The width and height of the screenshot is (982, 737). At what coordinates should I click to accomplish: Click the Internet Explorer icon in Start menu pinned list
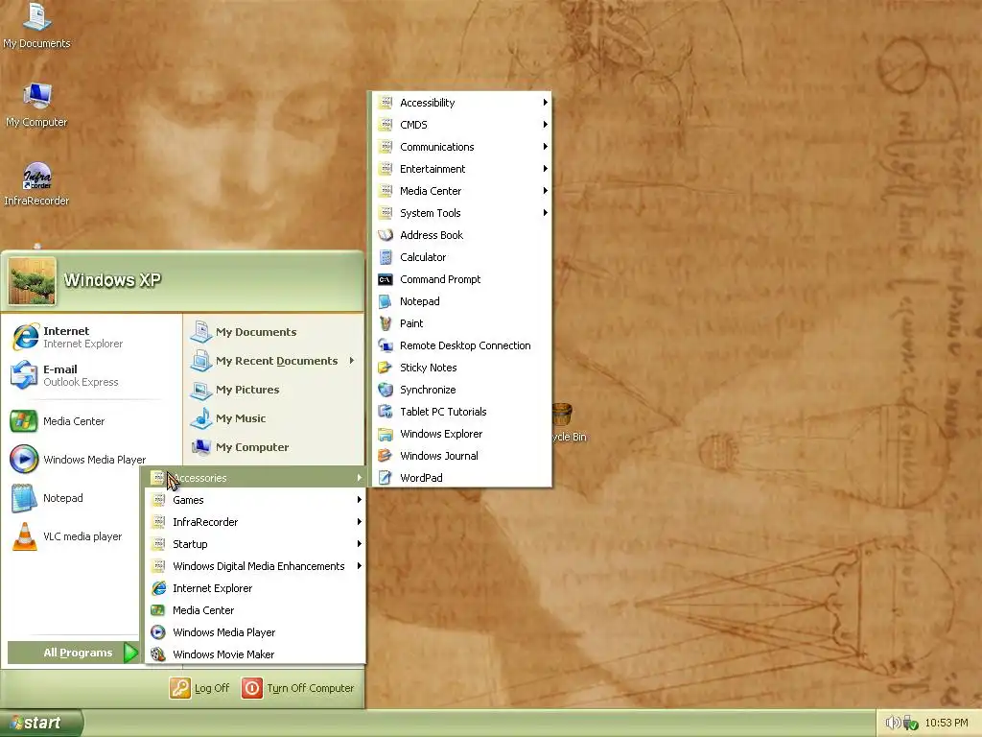pos(26,337)
